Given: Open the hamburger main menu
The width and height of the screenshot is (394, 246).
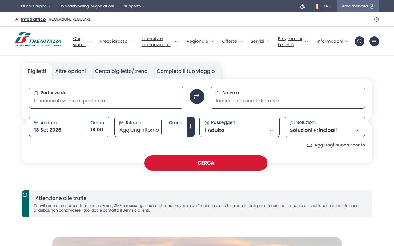Looking at the screenshot, I should click(x=374, y=41).
